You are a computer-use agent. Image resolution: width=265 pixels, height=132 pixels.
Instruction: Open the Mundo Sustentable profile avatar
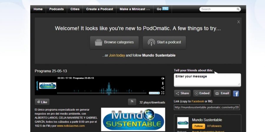pos(183,123)
